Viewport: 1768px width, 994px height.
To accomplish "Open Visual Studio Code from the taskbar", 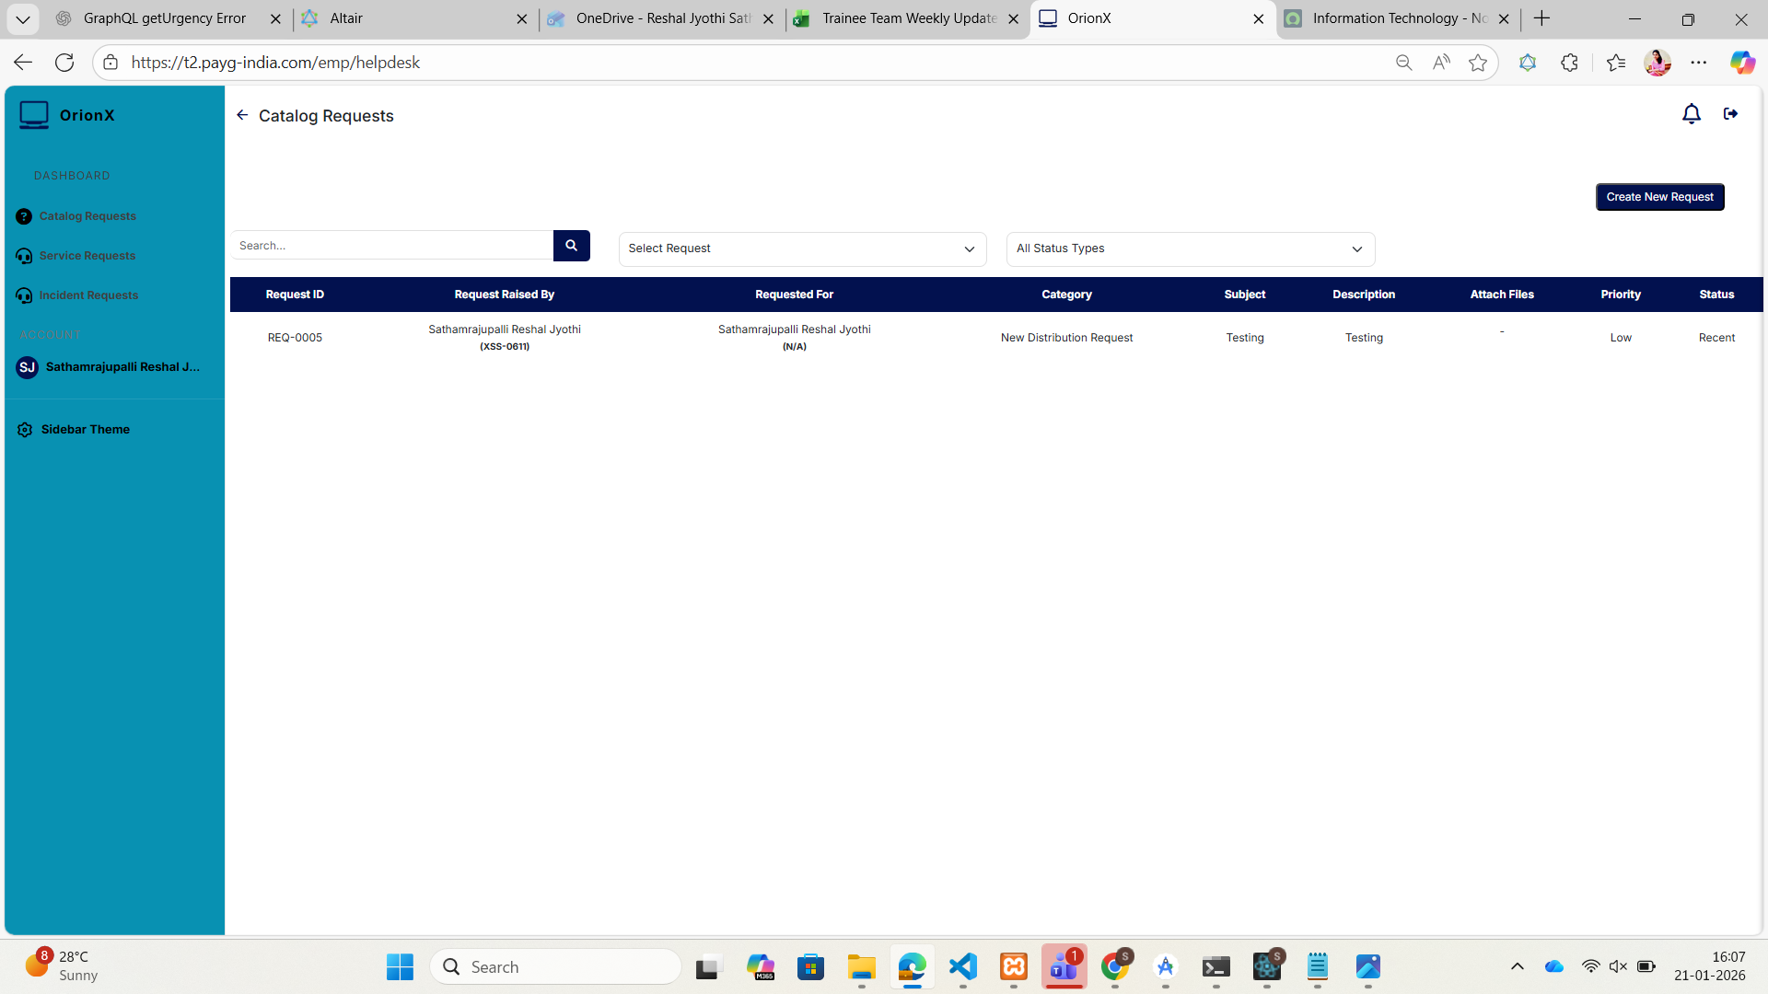I will (x=962, y=966).
